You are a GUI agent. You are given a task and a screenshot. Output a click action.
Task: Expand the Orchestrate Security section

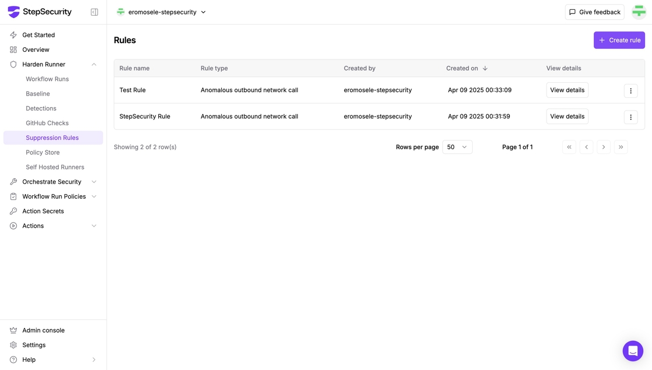tap(94, 182)
